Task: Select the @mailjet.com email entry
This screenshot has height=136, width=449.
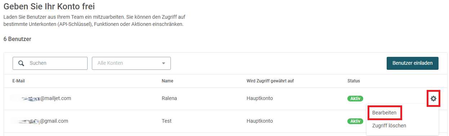Action: coord(41,98)
